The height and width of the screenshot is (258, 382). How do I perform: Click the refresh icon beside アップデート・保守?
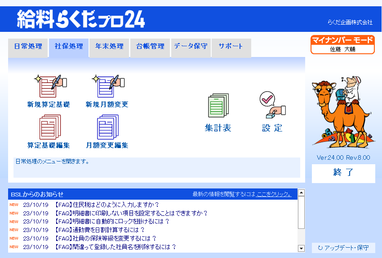pos(320,248)
